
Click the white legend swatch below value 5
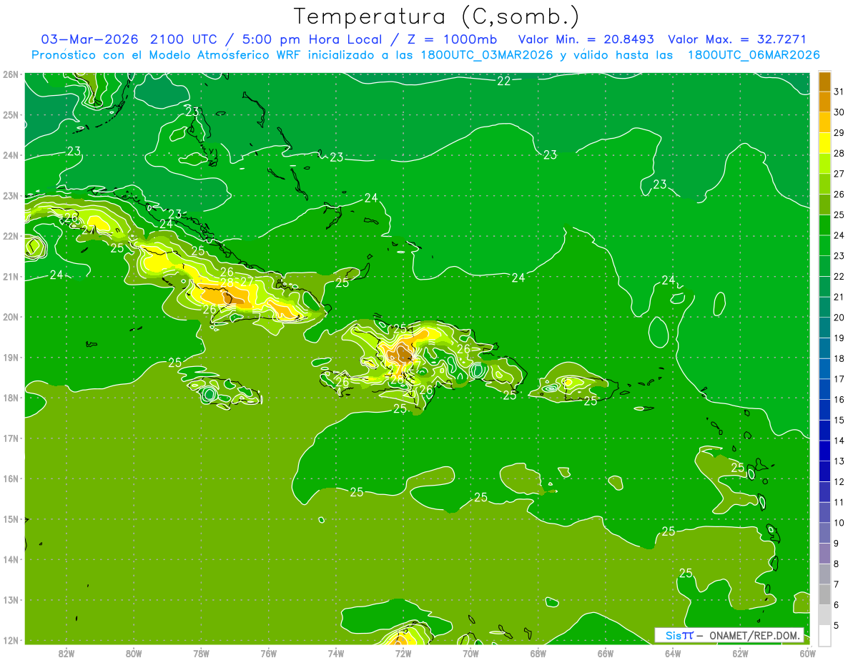click(x=824, y=635)
